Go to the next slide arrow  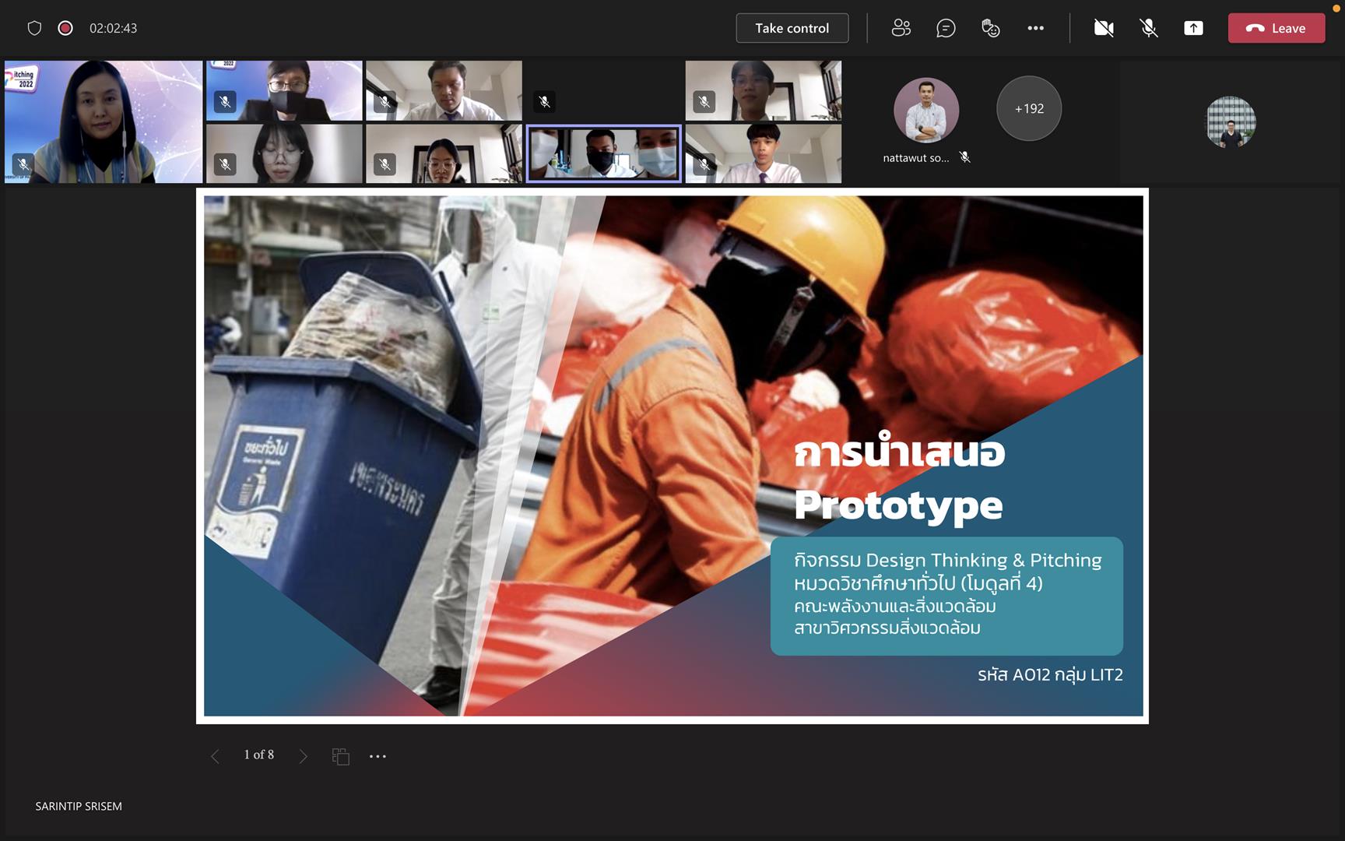pyautogui.click(x=304, y=756)
